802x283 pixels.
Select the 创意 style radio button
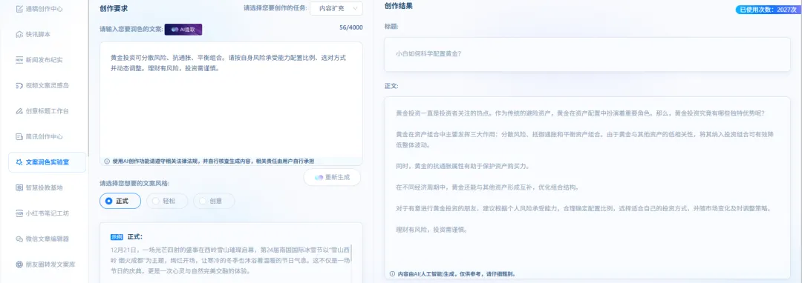214,201
